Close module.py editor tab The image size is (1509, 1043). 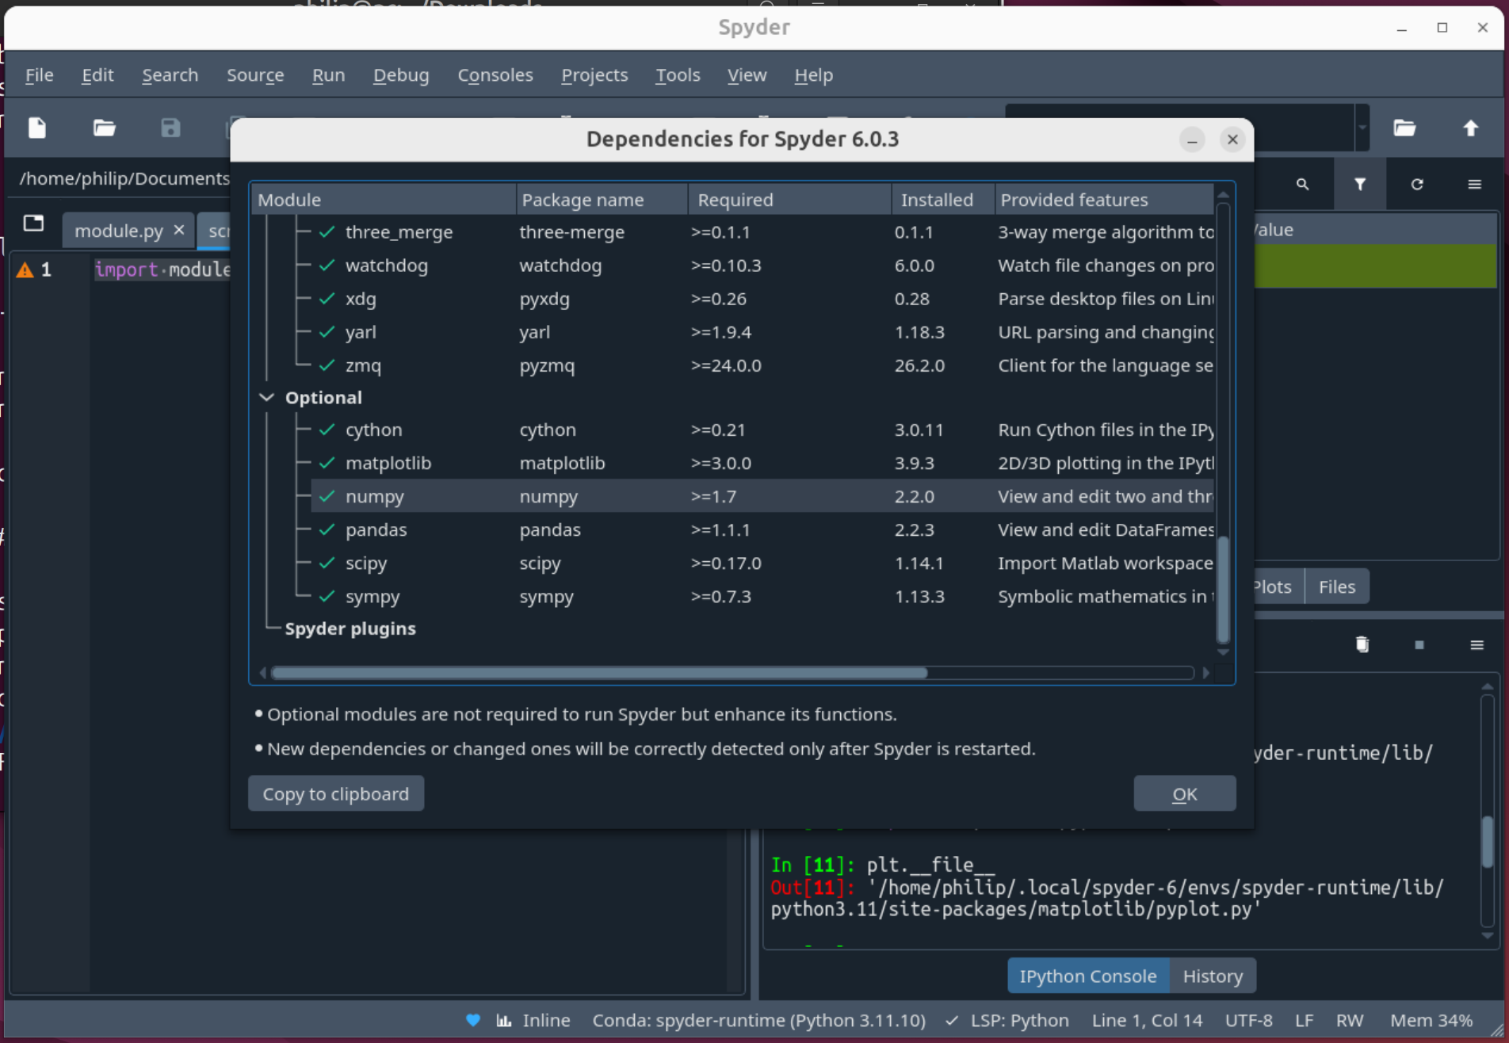tap(179, 230)
